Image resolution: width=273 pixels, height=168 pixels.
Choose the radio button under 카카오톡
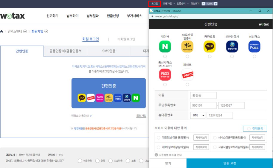[210, 56]
